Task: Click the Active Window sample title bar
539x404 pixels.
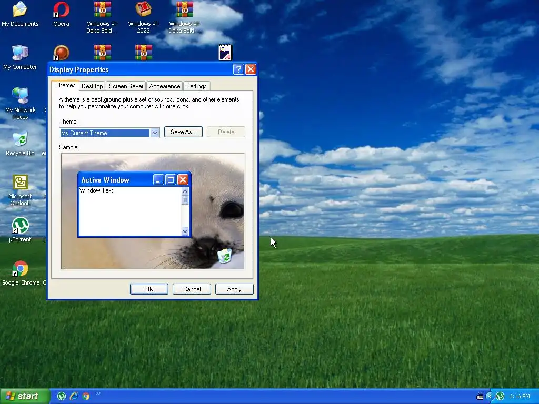Action: point(134,180)
